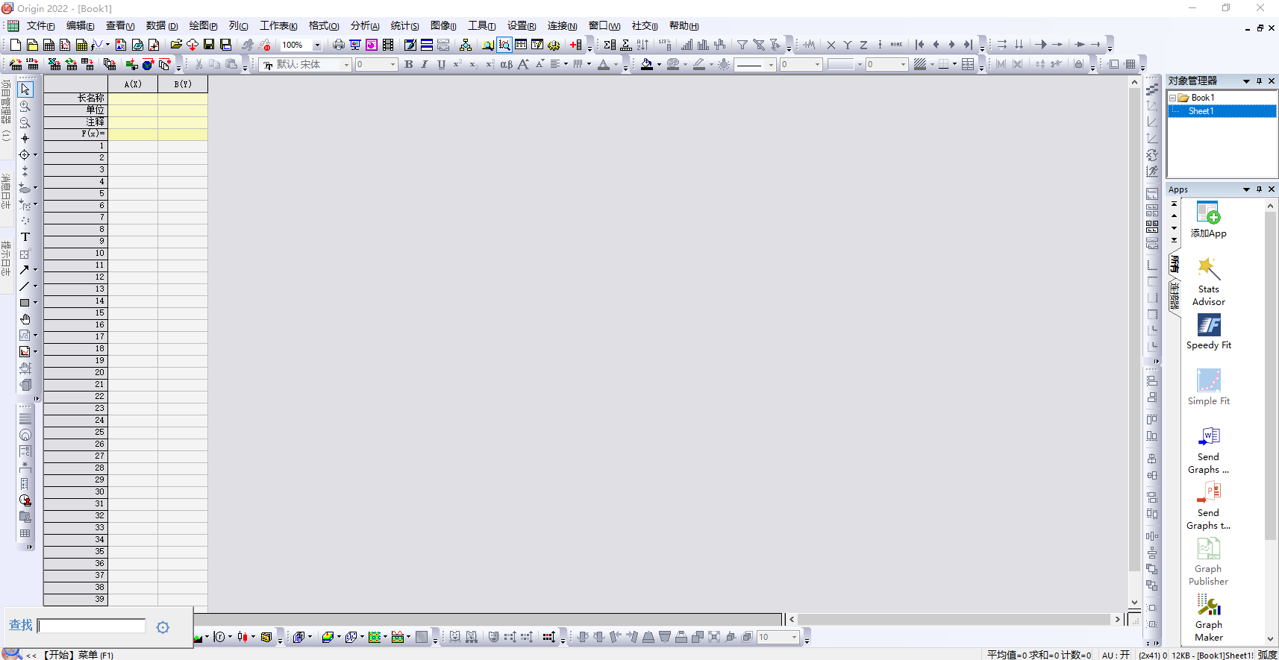Click the Add Filter funnel icon
Viewport: 1279px width, 660px height.
coord(742,45)
